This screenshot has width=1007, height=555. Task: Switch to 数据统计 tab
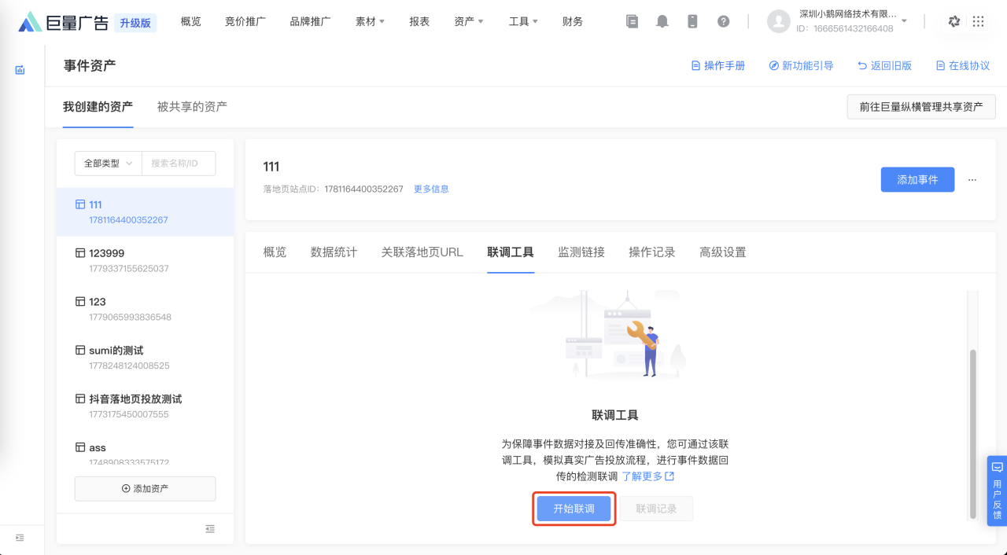[x=334, y=252]
